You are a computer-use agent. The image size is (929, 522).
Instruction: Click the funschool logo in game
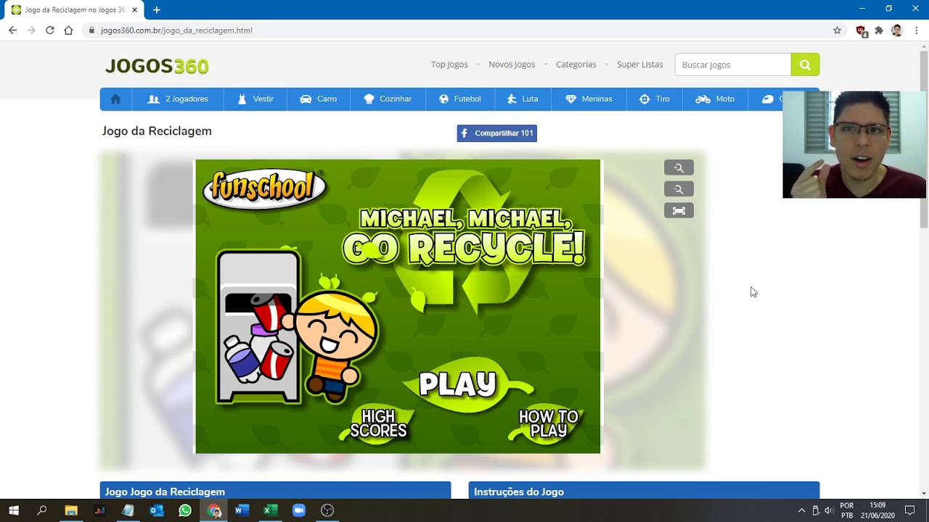click(264, 188)
